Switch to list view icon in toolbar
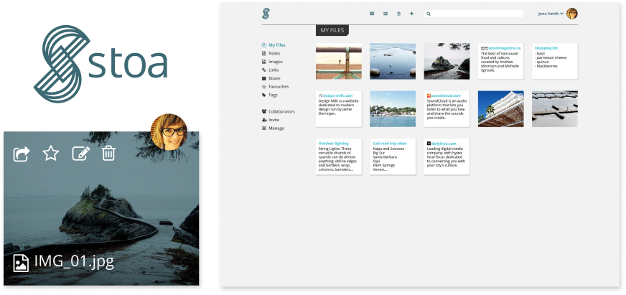 point(386,14)
